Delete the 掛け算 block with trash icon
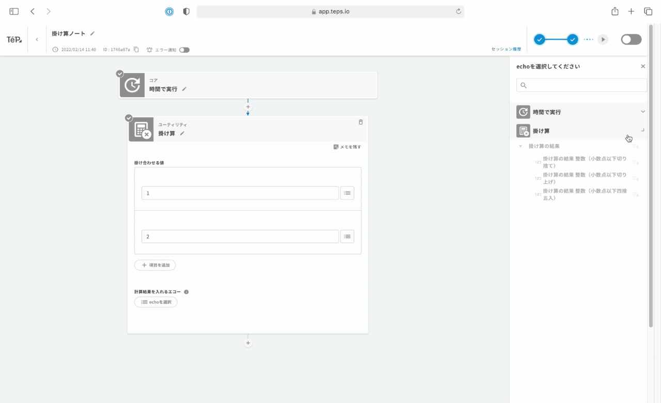The width and height of the screenshot is (661, 403). click(x=360, y=122)
